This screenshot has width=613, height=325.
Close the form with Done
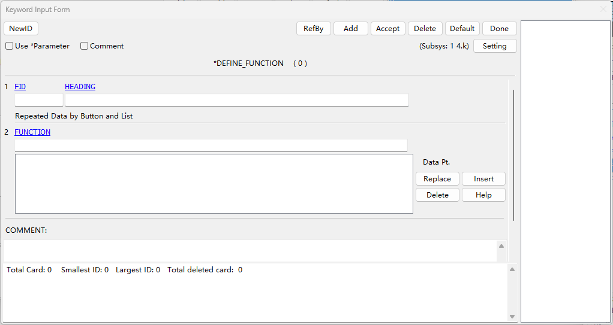click(499, 29)
